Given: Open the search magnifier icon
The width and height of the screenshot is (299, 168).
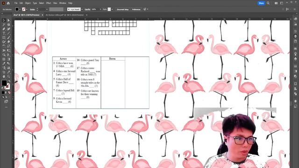Looking at the screenshot, I should [x=268, y=3].
